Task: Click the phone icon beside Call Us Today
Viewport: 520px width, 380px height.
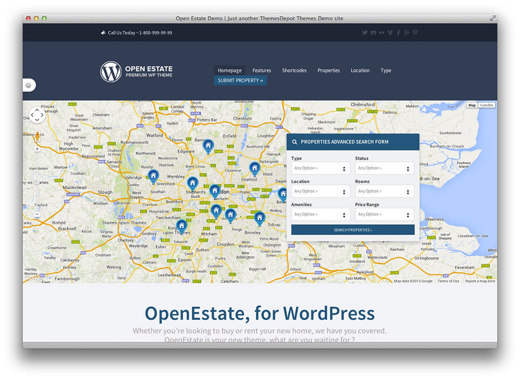Action: click(103, 33)
